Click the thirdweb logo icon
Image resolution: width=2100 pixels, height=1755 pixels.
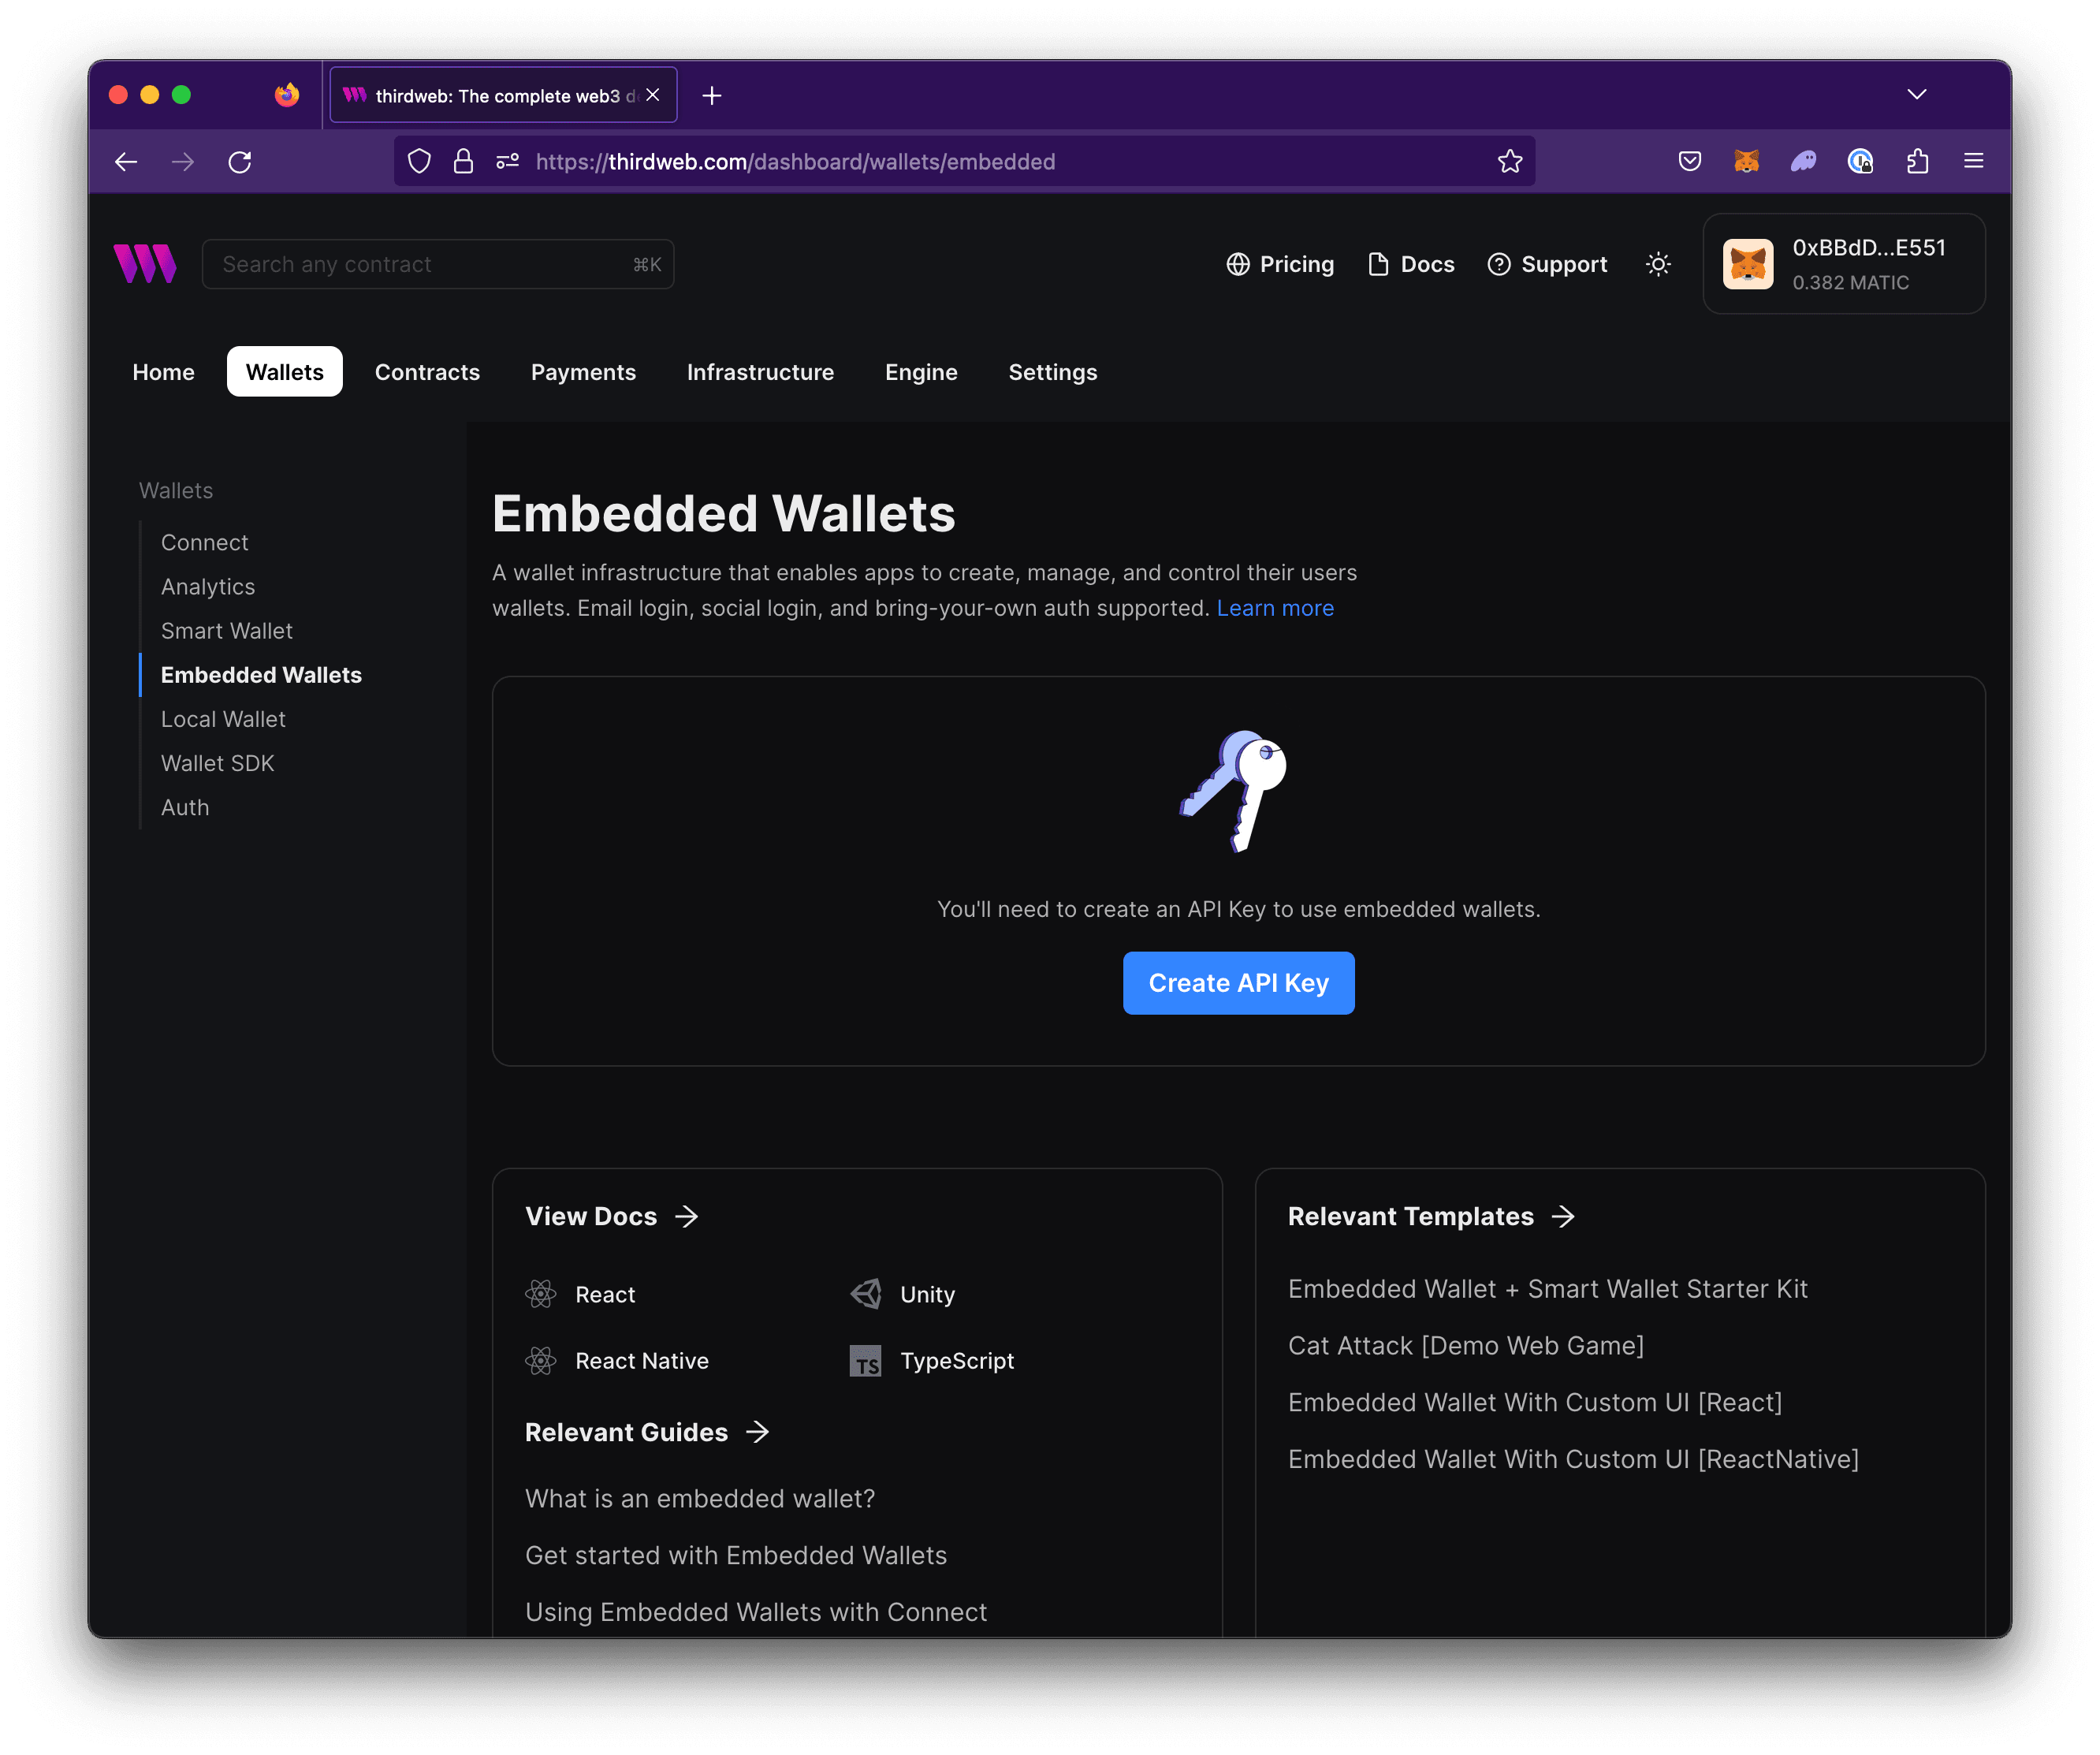coord(145,264)
